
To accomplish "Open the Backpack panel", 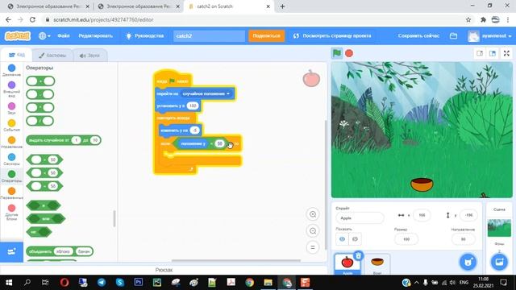I will click(164, 270).
